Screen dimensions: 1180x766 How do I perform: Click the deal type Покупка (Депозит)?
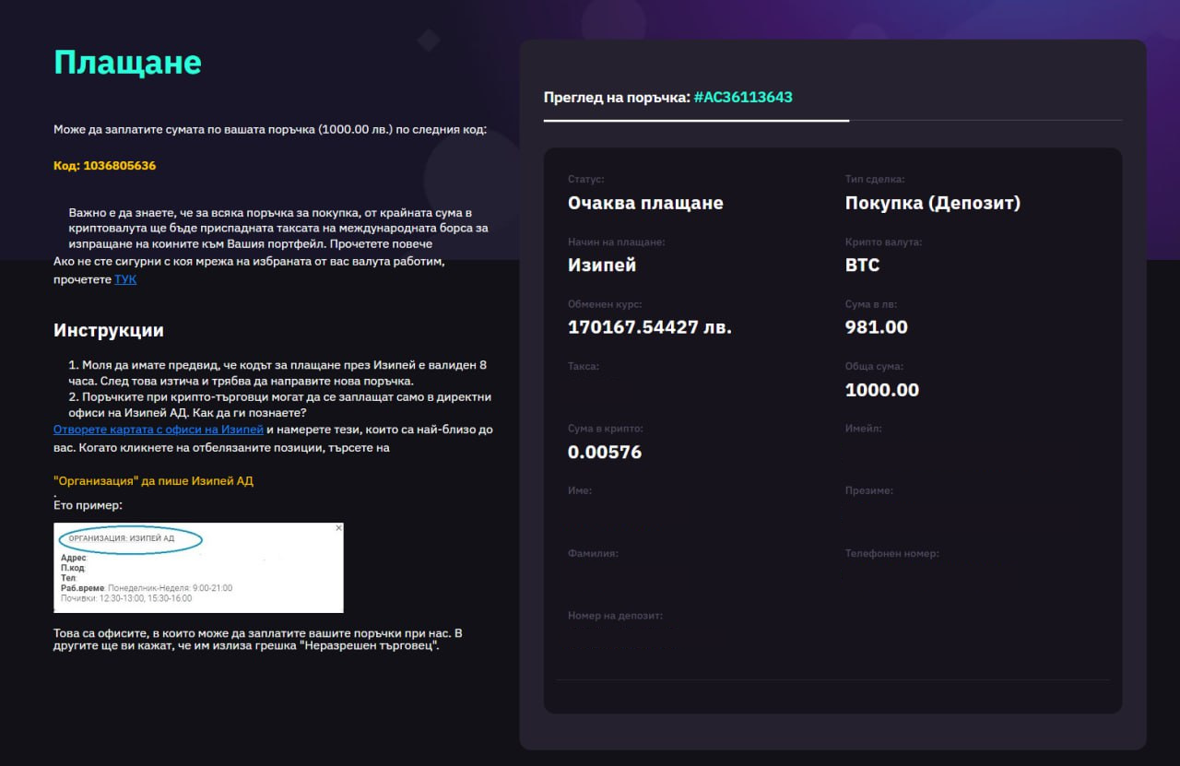tap(933, 203)
